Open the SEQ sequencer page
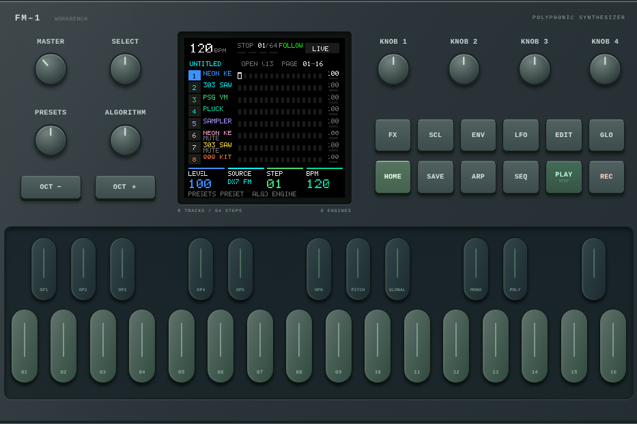This screenshot has height=424, width=637. [521, 177]
